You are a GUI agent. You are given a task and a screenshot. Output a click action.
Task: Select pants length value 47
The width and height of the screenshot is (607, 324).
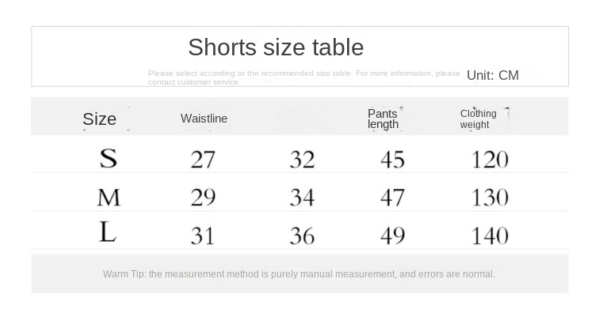point(392,198)
